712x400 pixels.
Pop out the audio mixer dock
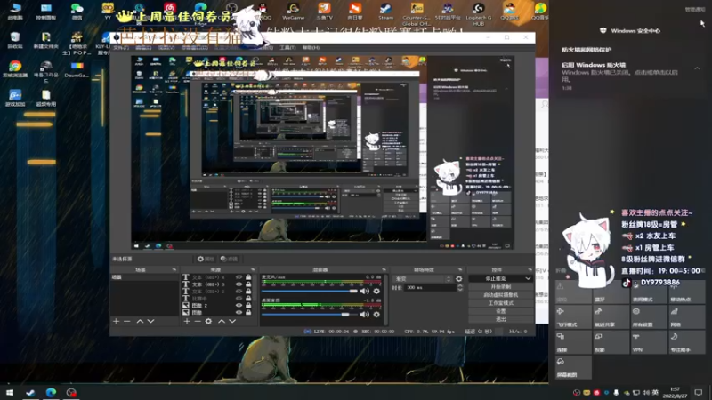tap(384, 269)
